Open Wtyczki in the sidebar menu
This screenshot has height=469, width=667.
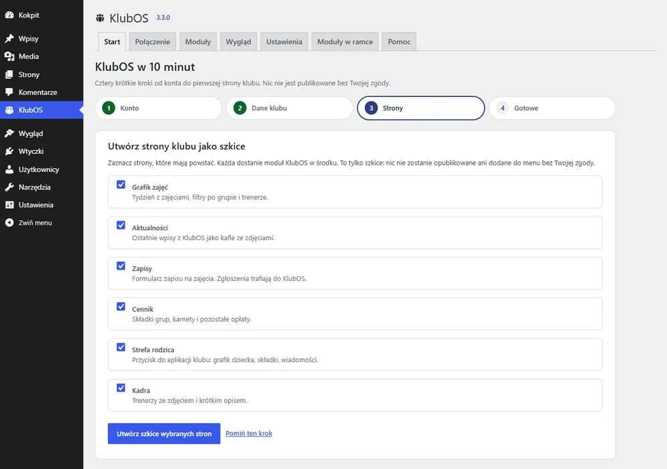point(41,151)
